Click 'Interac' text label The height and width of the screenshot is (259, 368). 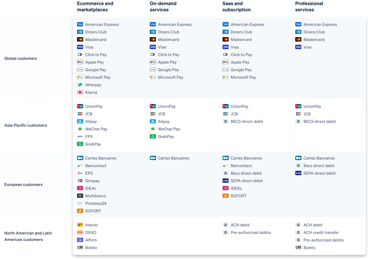click(92, 225)
